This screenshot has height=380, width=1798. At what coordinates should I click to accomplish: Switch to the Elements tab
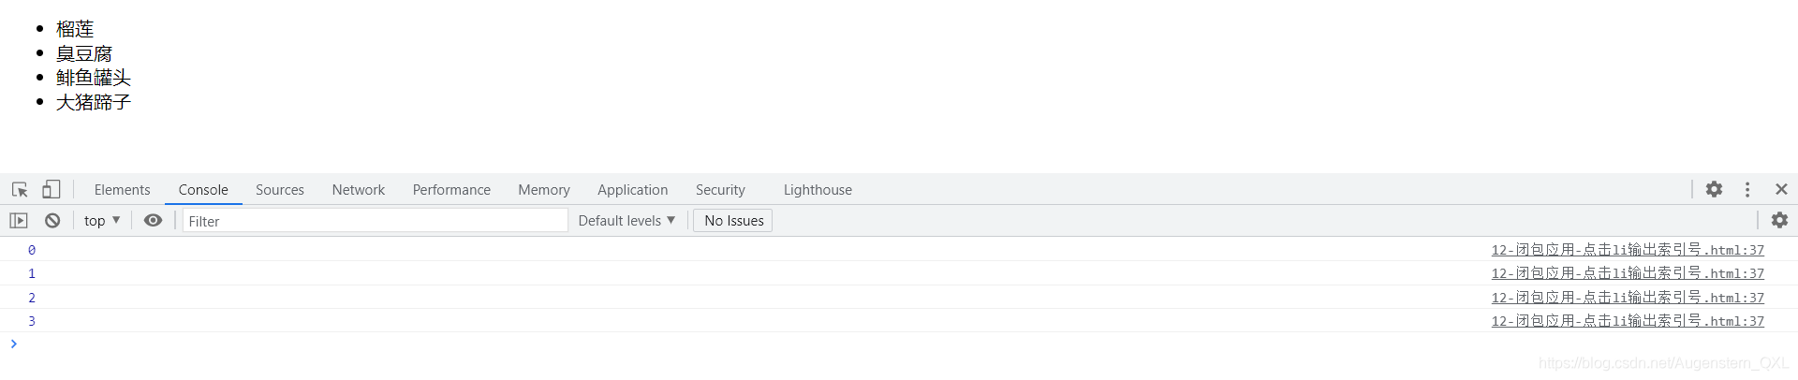(122, 190)
